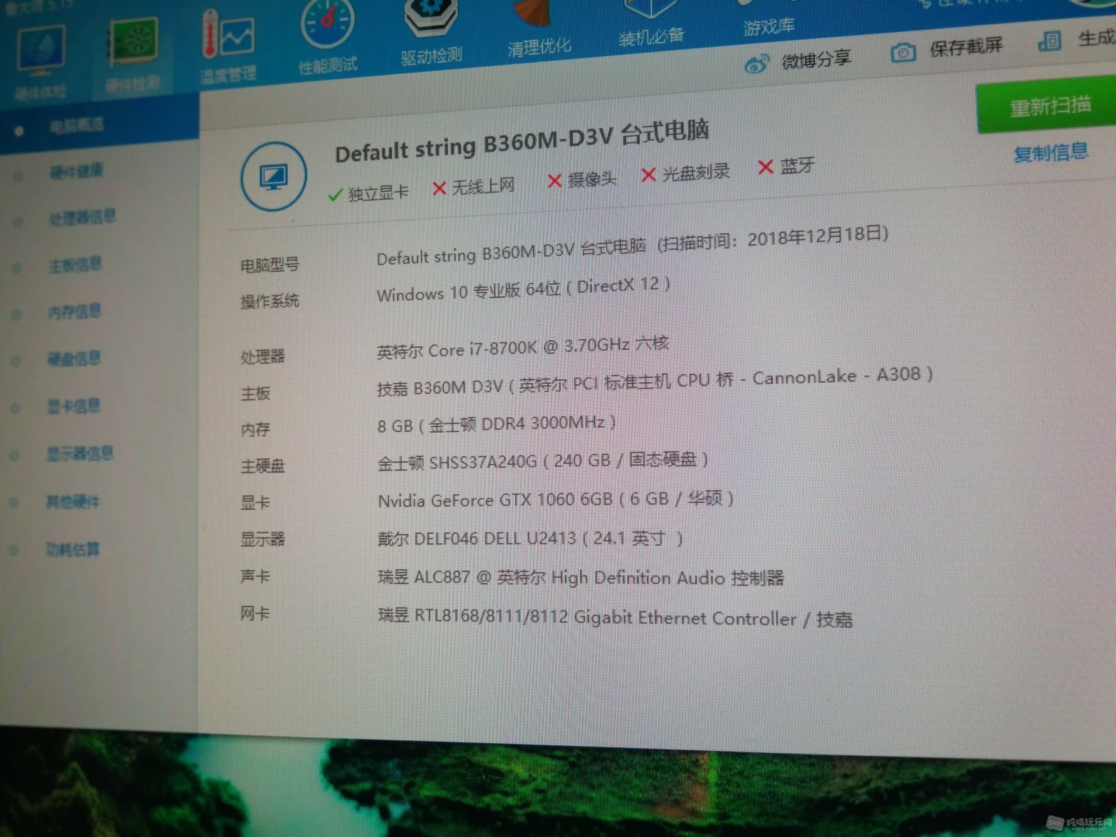Click the 蓝牙 status indicator
The width and height of the screenshot is (1116, 837).
(x=786, y=166)
